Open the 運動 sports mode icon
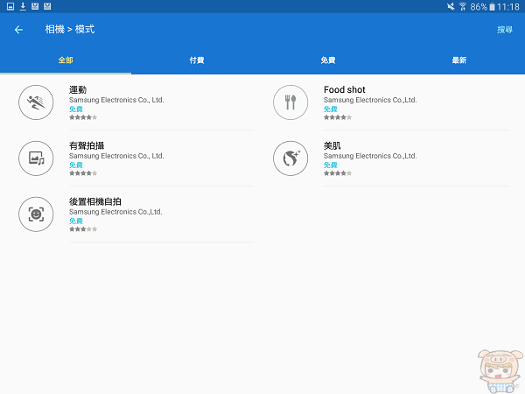This screenshot has height=394, width=525. 36,102
